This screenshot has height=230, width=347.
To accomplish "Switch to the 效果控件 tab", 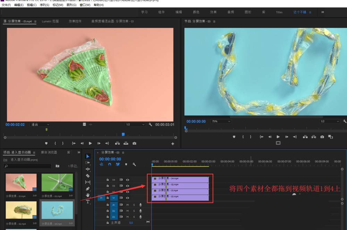I will [75, 21].
